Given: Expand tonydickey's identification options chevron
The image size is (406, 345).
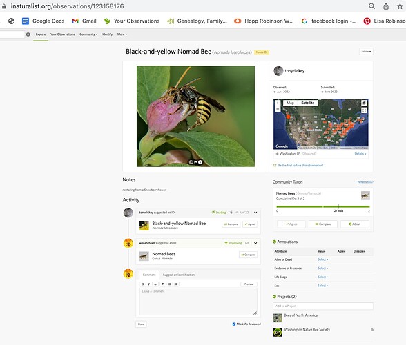Looking at the screenshot, I should (x=255, y=213).
